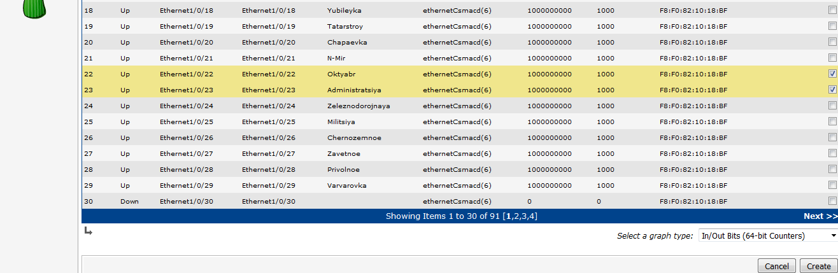
Task: Click index number 18 cell
Action: click(89, 10)
